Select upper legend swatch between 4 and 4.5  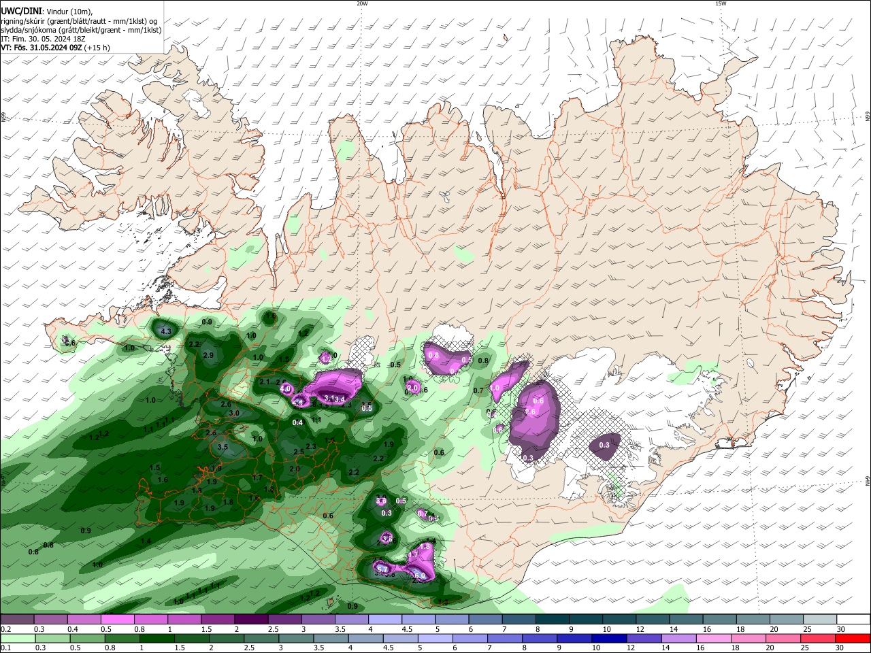coord(385,619)
